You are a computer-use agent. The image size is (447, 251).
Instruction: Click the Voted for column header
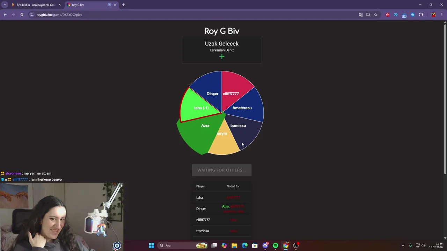coord(233,186)
